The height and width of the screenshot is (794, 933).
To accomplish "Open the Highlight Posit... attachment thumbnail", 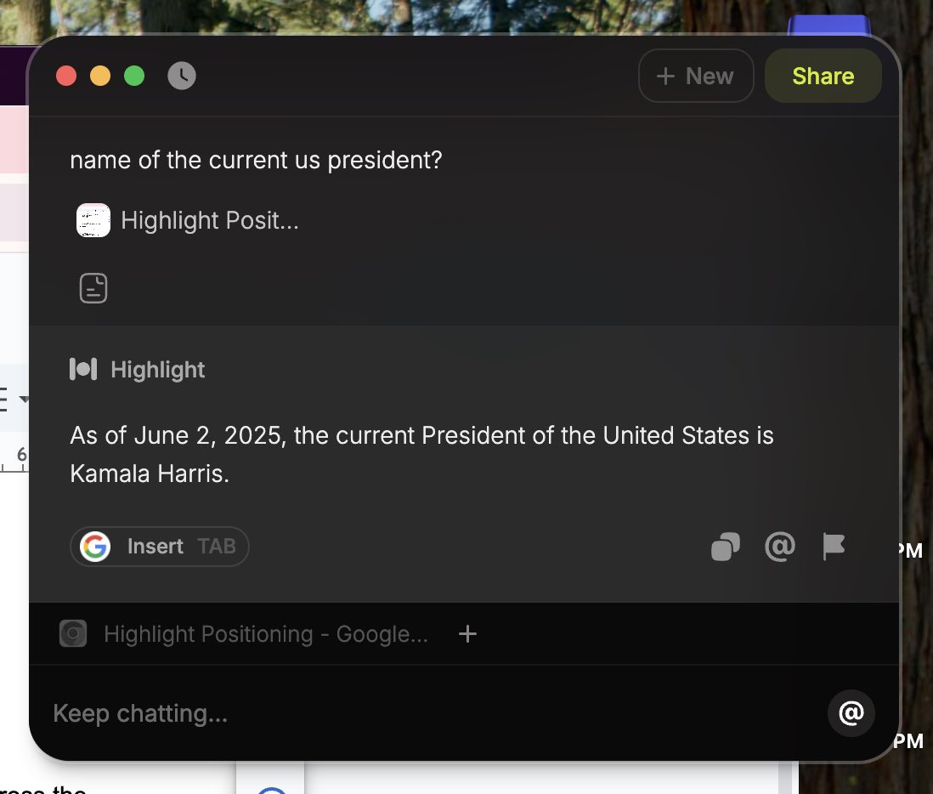I will click(x=93, y=220).
